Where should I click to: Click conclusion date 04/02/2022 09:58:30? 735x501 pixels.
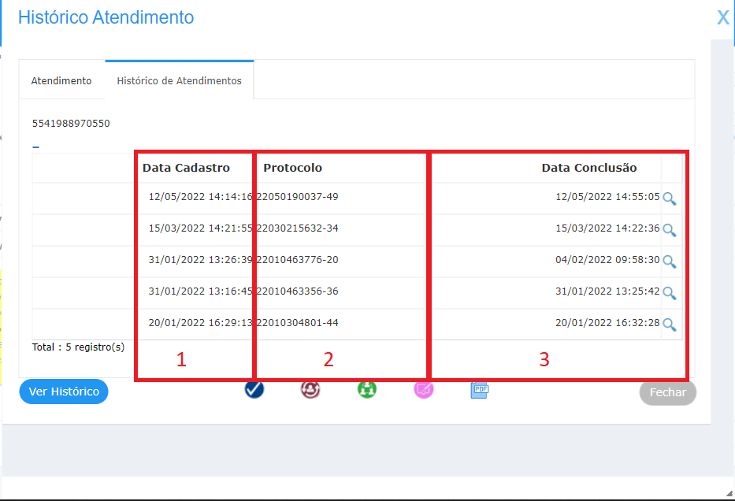coord(607,260)
